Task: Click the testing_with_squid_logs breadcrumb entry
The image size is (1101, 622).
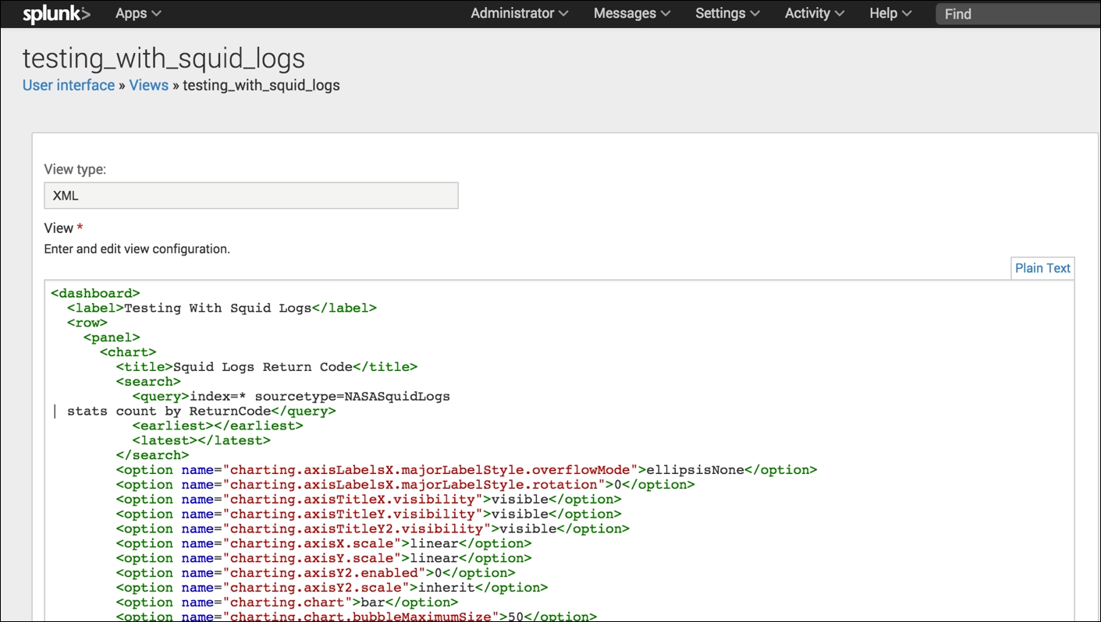Action: (261, 85)
